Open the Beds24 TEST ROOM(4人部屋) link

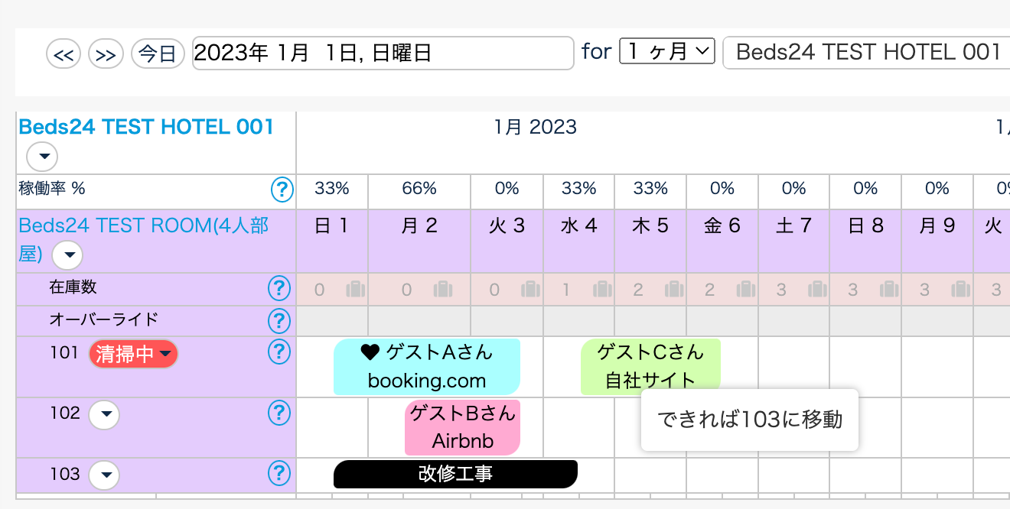tap(142, 226)
